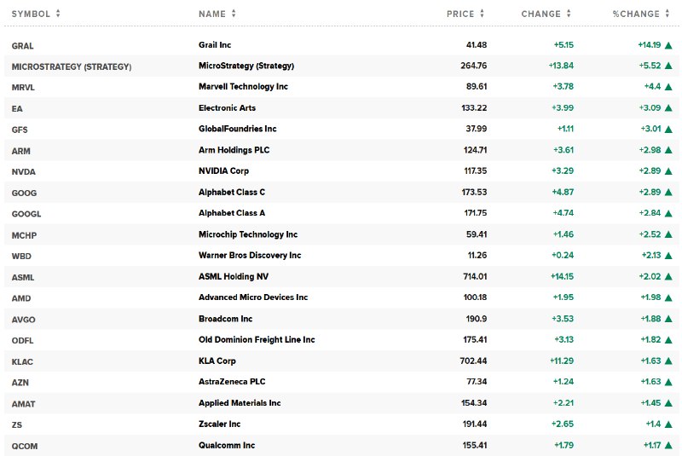Select the ASML Holding NV name
This screenshot has width=682, height=456.
[233, 276]
